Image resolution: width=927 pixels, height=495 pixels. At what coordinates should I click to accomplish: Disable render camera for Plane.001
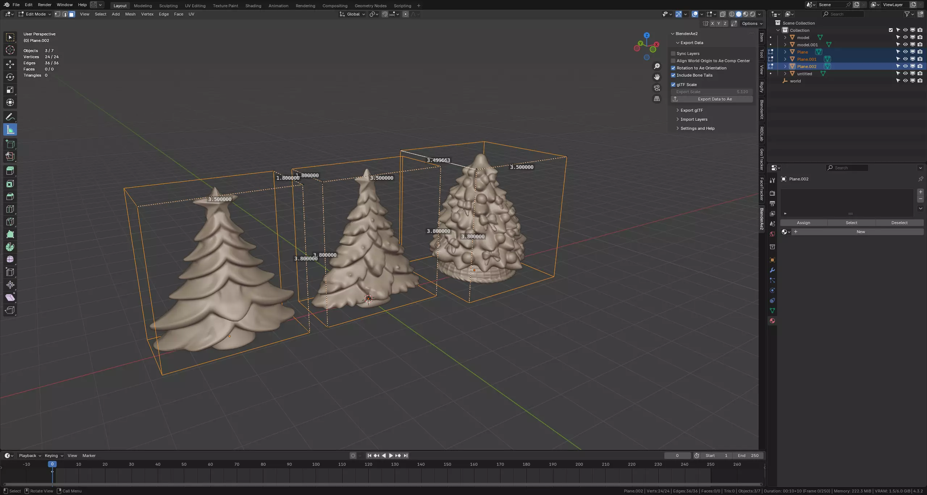pyautogui.click(x=920, y=59)
